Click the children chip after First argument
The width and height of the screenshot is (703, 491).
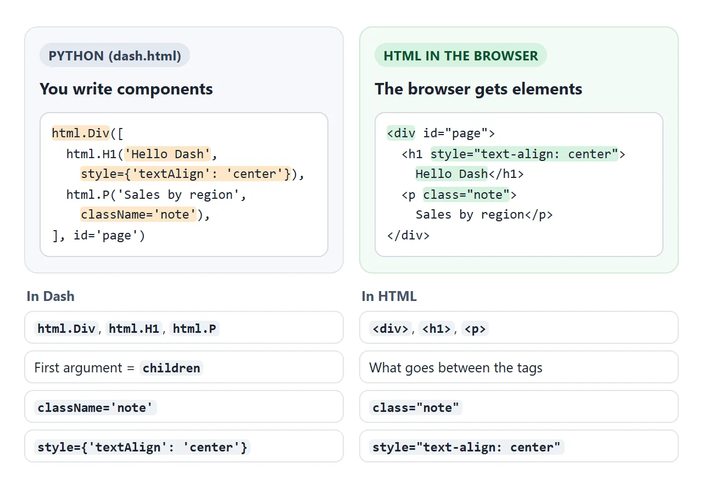[x=171, y=368]
